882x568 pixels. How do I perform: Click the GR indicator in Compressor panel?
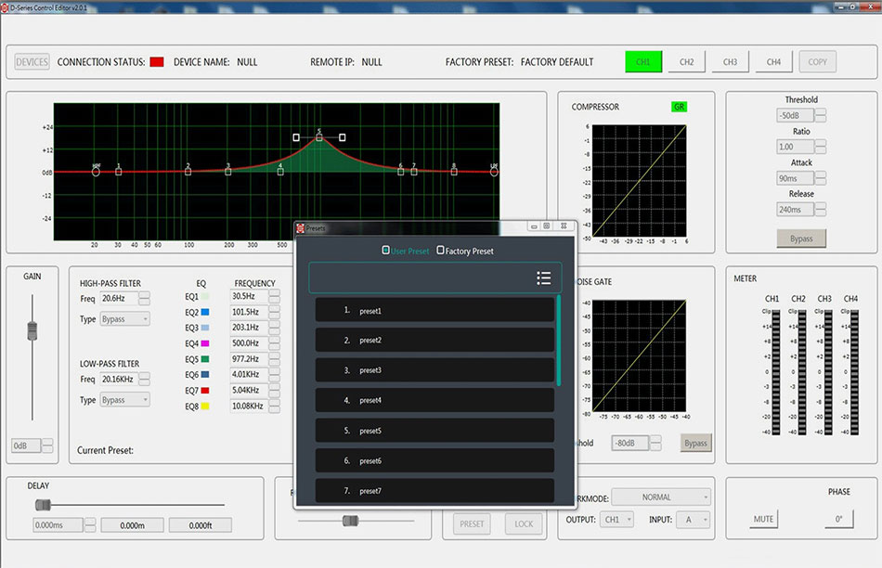click(x=680, y=107)
